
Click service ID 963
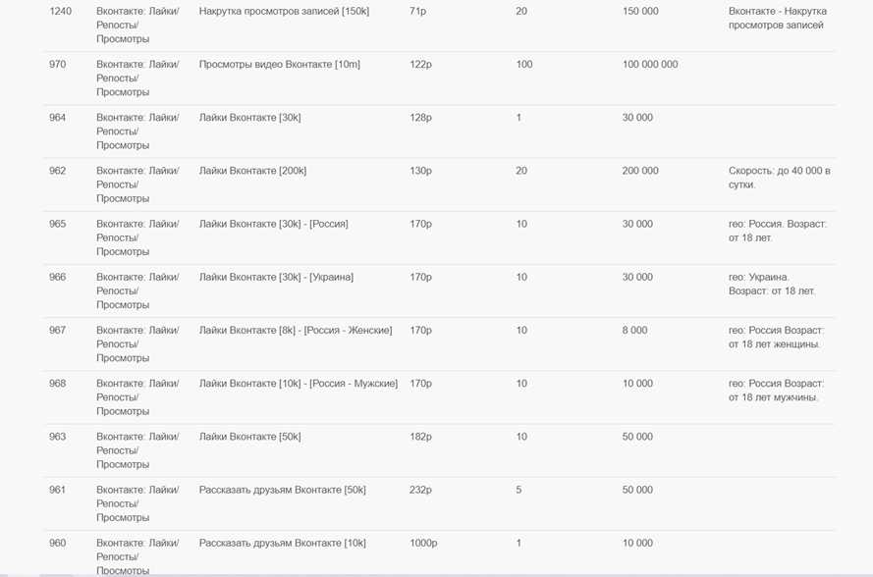[x=58, y=437]
